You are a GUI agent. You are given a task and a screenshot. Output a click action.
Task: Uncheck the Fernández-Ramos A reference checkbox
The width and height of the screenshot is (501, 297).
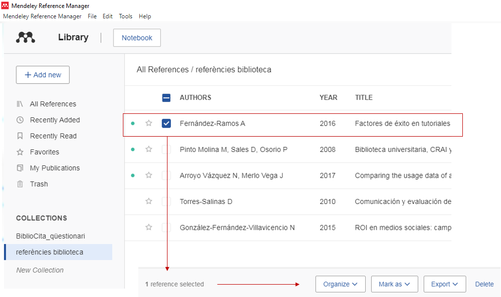(x=166, y=123)
